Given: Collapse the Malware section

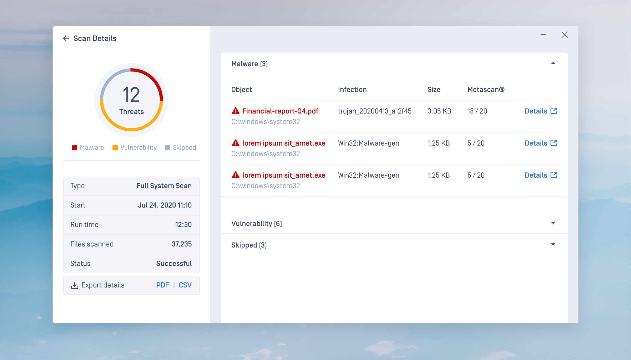Looking at the screenshot, I should click(553, 63).
